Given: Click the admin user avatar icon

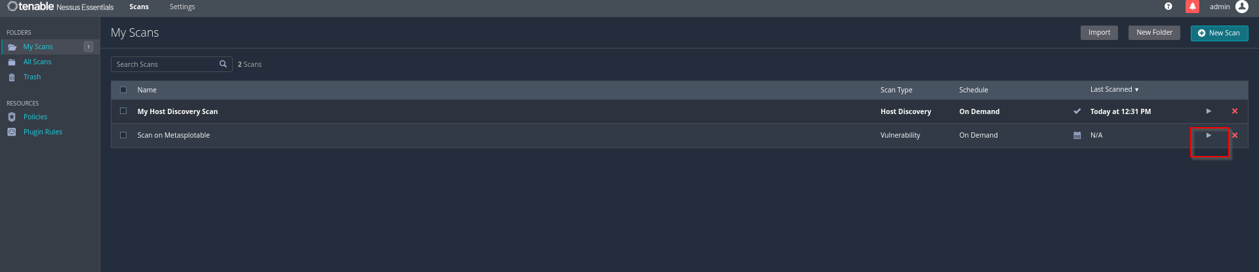Looking at the screenshot, I should pyautogui.click(x=1242, y=7).
